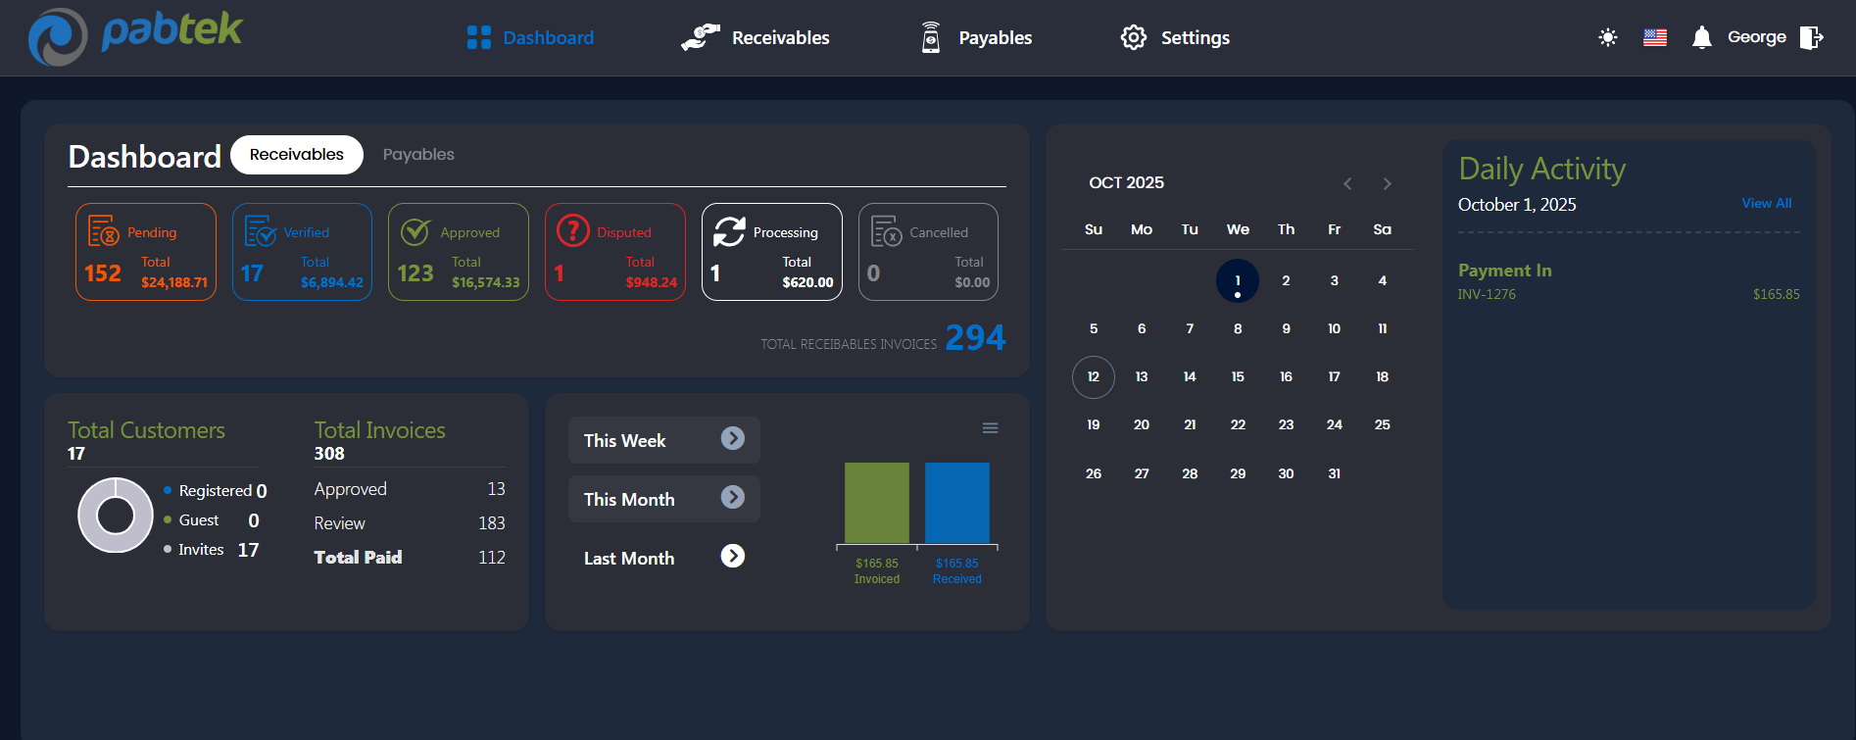The height and width of the screenshot is (740, 1856).
Task: Select October 12 on calendar
Action: (1094, 377)
